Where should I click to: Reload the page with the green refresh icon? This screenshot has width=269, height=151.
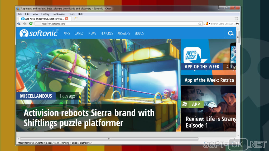tap(31, 24)
